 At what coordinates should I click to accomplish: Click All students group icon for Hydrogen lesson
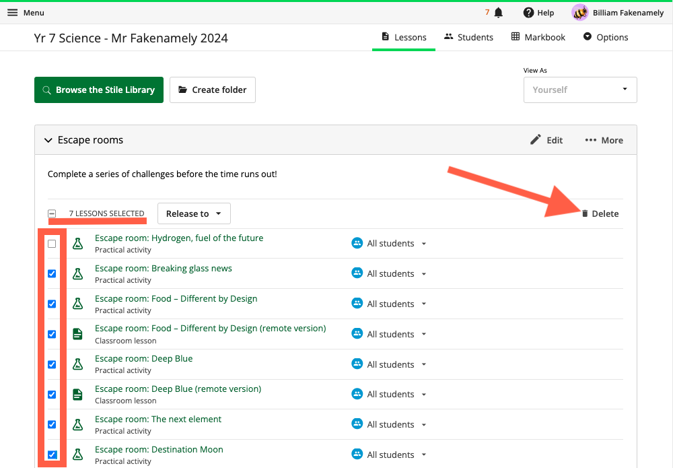click(357, 243)
